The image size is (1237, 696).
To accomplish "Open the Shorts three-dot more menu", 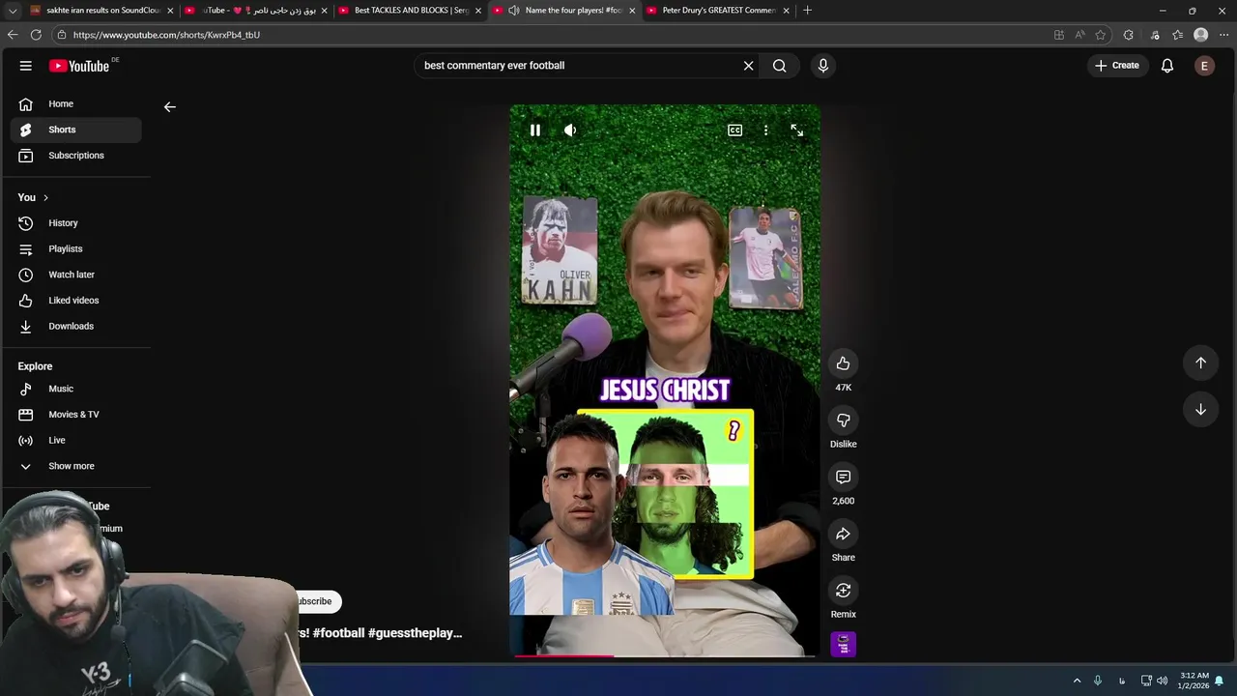I will click(766, 130).
